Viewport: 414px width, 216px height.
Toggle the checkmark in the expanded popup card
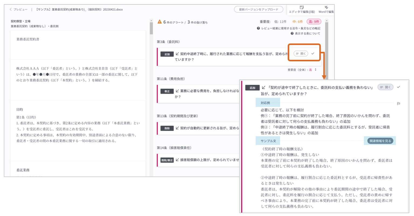point(398,87)
